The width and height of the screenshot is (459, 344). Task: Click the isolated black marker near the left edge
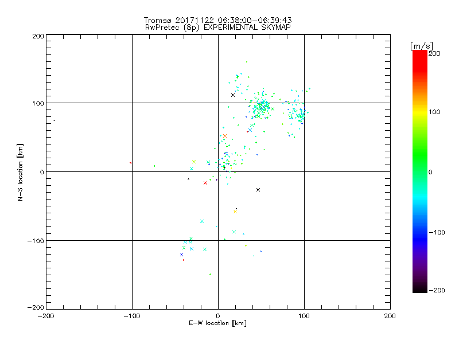pos(54,120)
